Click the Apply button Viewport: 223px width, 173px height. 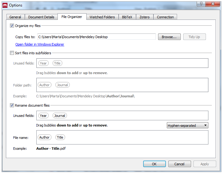(205, 164)
